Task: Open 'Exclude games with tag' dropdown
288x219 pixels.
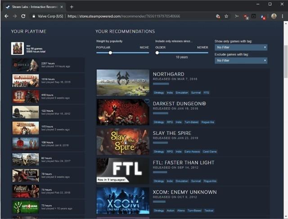Action: pyautogui.click(x=241, y=60)
